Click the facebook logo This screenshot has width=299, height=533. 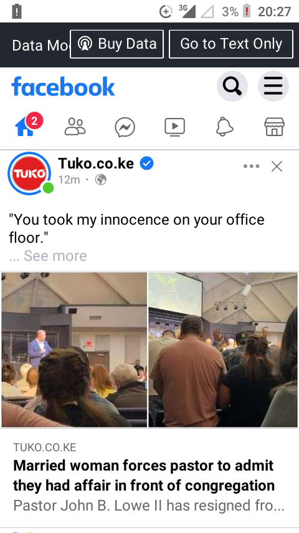point(63,86)
